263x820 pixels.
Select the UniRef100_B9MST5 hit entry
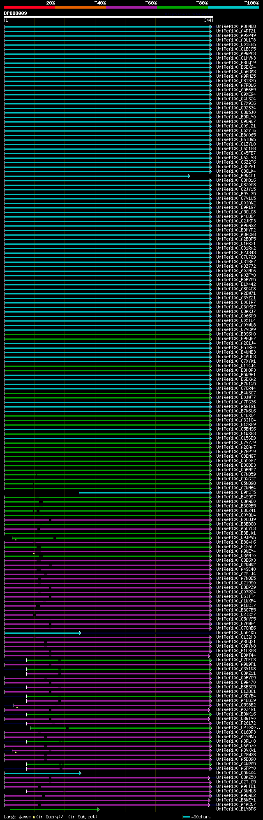[x=235, y=492]
